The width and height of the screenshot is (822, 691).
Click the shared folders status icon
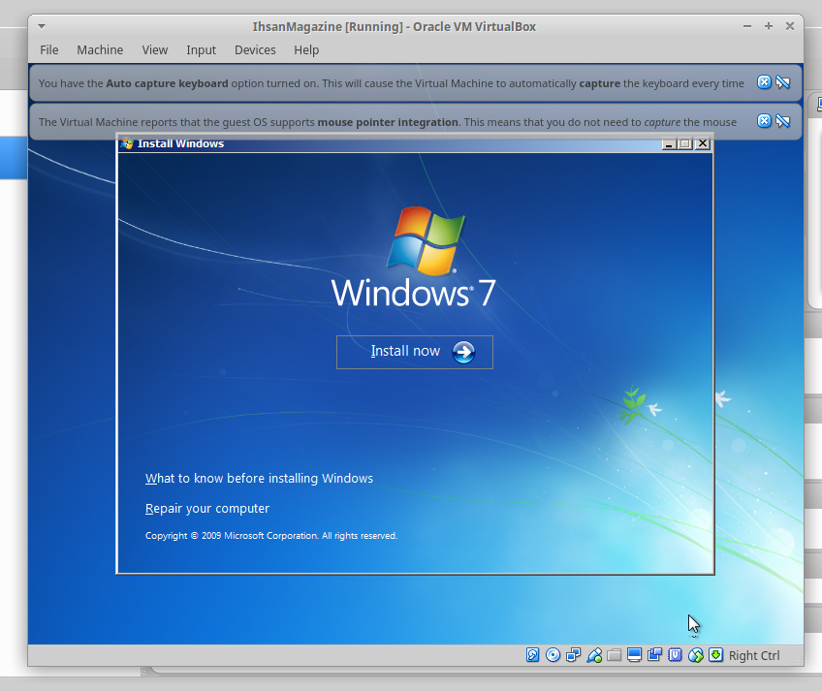[x=615, y=655]
